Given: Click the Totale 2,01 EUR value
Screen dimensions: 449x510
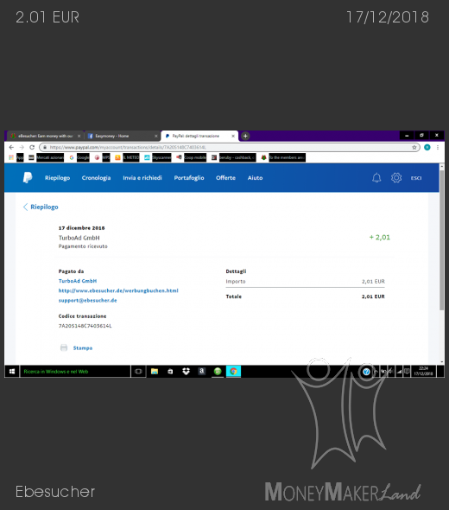Looking at the screenshot, I should [373, 296].
